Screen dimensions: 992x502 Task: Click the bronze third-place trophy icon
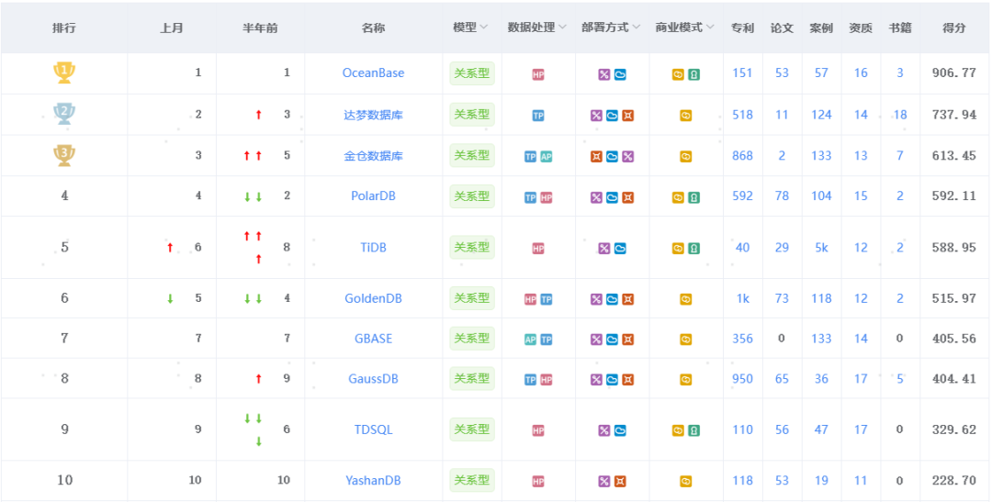point(64,155)
